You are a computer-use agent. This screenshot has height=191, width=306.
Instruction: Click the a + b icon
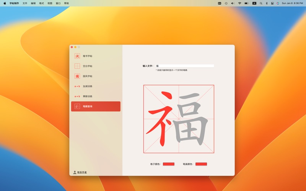pyautogui.click(x=77, y=86)
